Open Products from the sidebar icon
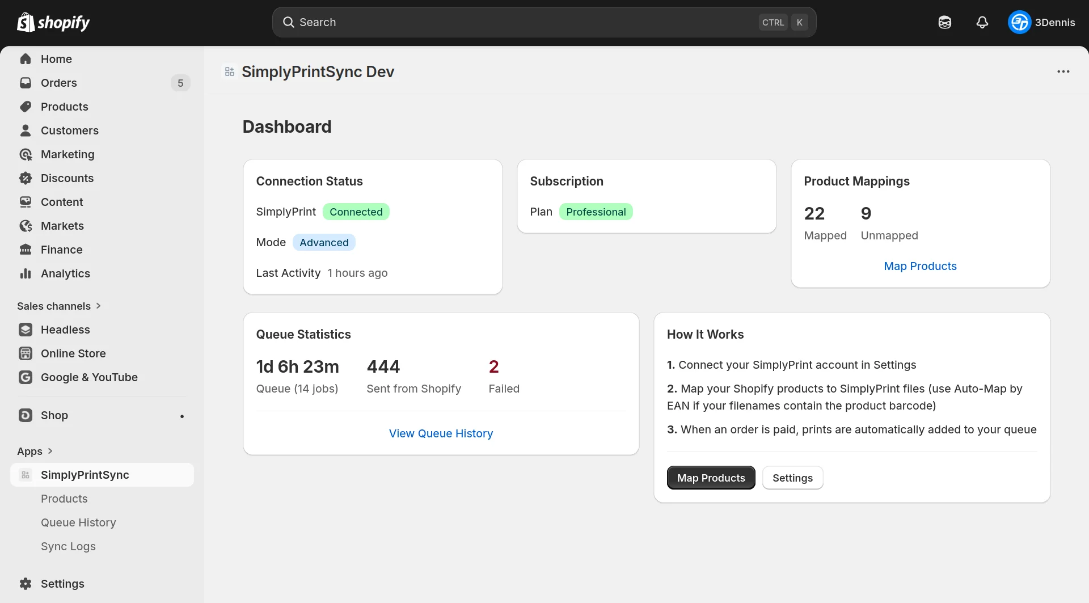This screenshot has height=603, width=1089. (x=26, y=107)
